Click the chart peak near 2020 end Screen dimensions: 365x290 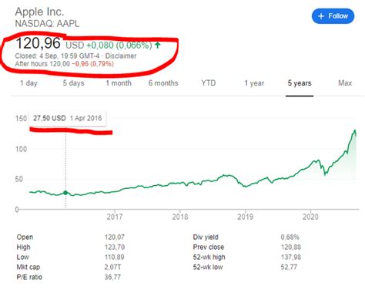point(355,130)
